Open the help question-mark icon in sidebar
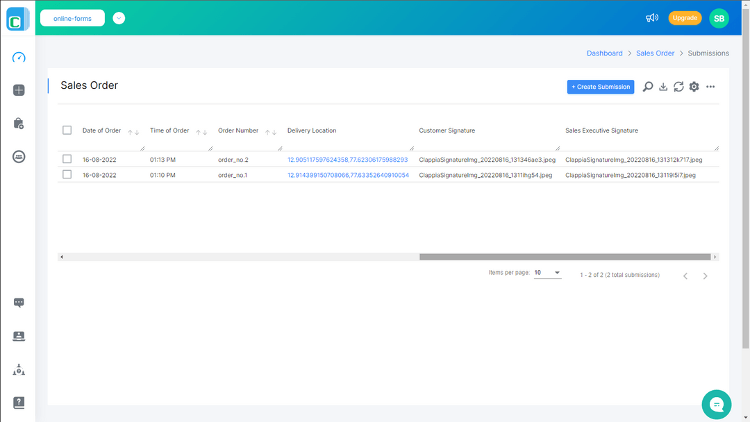This screenshot has width=750, height=422. coord(18,403)
